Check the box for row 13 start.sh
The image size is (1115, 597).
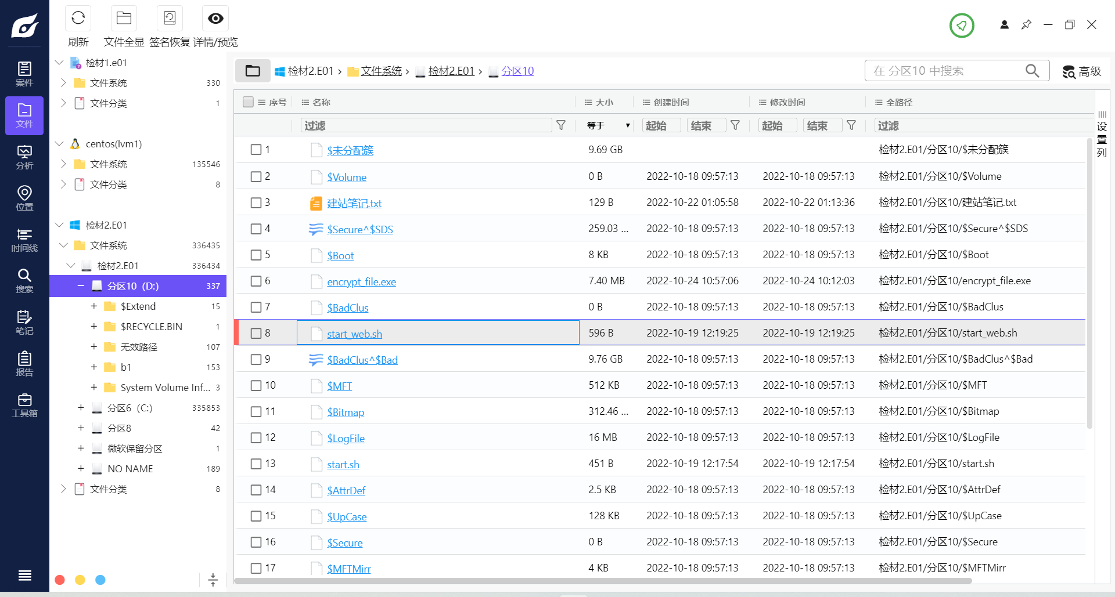[x=256, y=464]
